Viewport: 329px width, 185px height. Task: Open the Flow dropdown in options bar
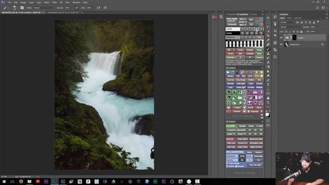click(94, 8)
